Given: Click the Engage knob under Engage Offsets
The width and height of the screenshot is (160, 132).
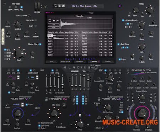Looking at the screenshot, I should [x=142, y=97].
